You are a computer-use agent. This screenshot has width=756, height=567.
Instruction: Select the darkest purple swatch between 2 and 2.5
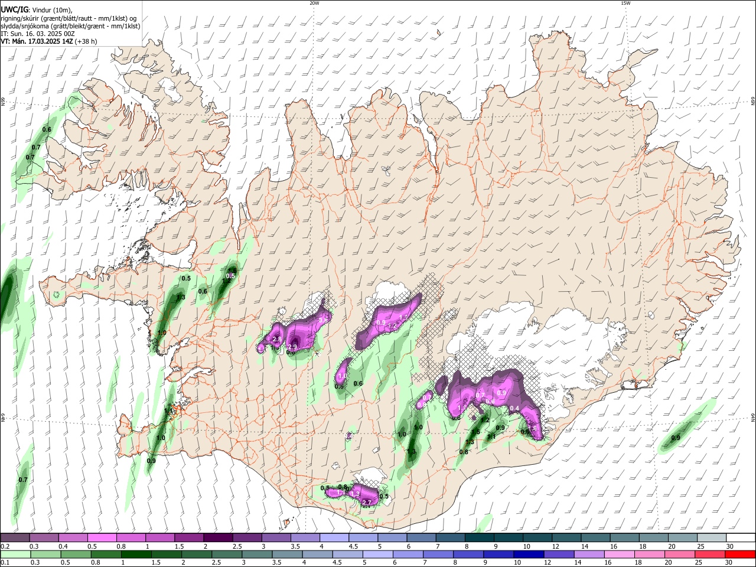218,537
